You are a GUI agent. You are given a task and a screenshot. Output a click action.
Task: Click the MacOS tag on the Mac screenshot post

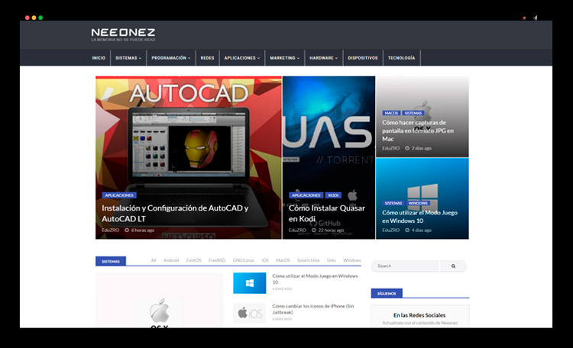(391, 113)
